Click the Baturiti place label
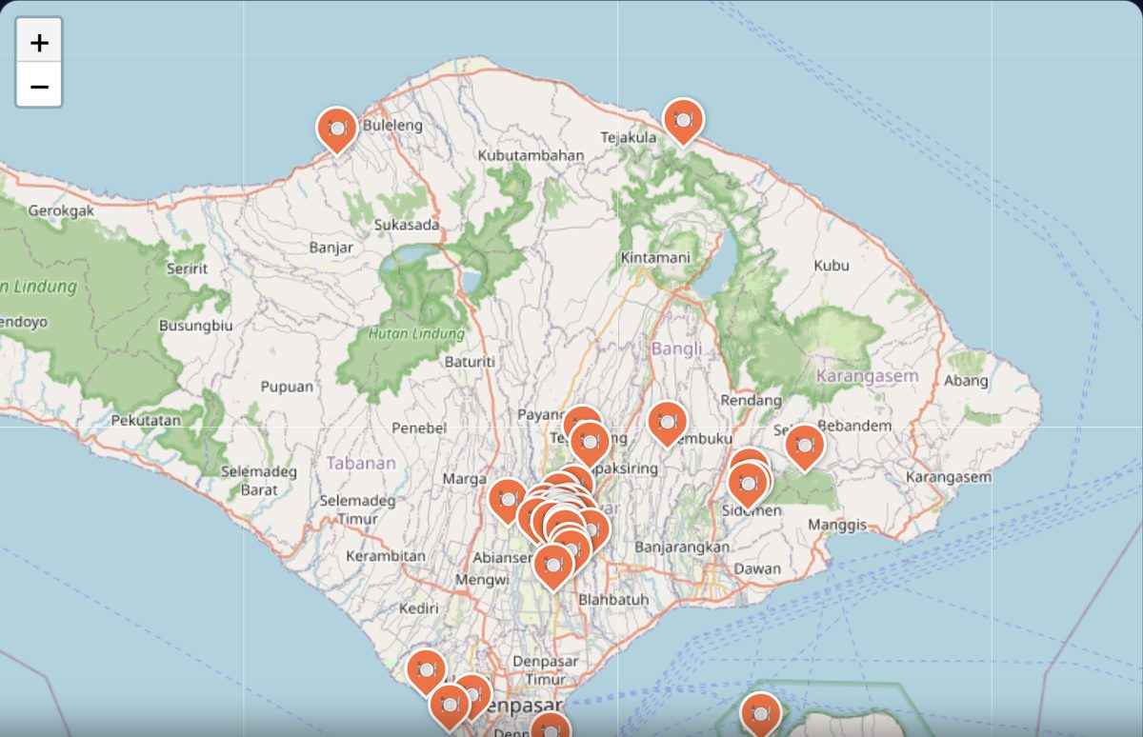1143x737 pixels. click(470, 362)
